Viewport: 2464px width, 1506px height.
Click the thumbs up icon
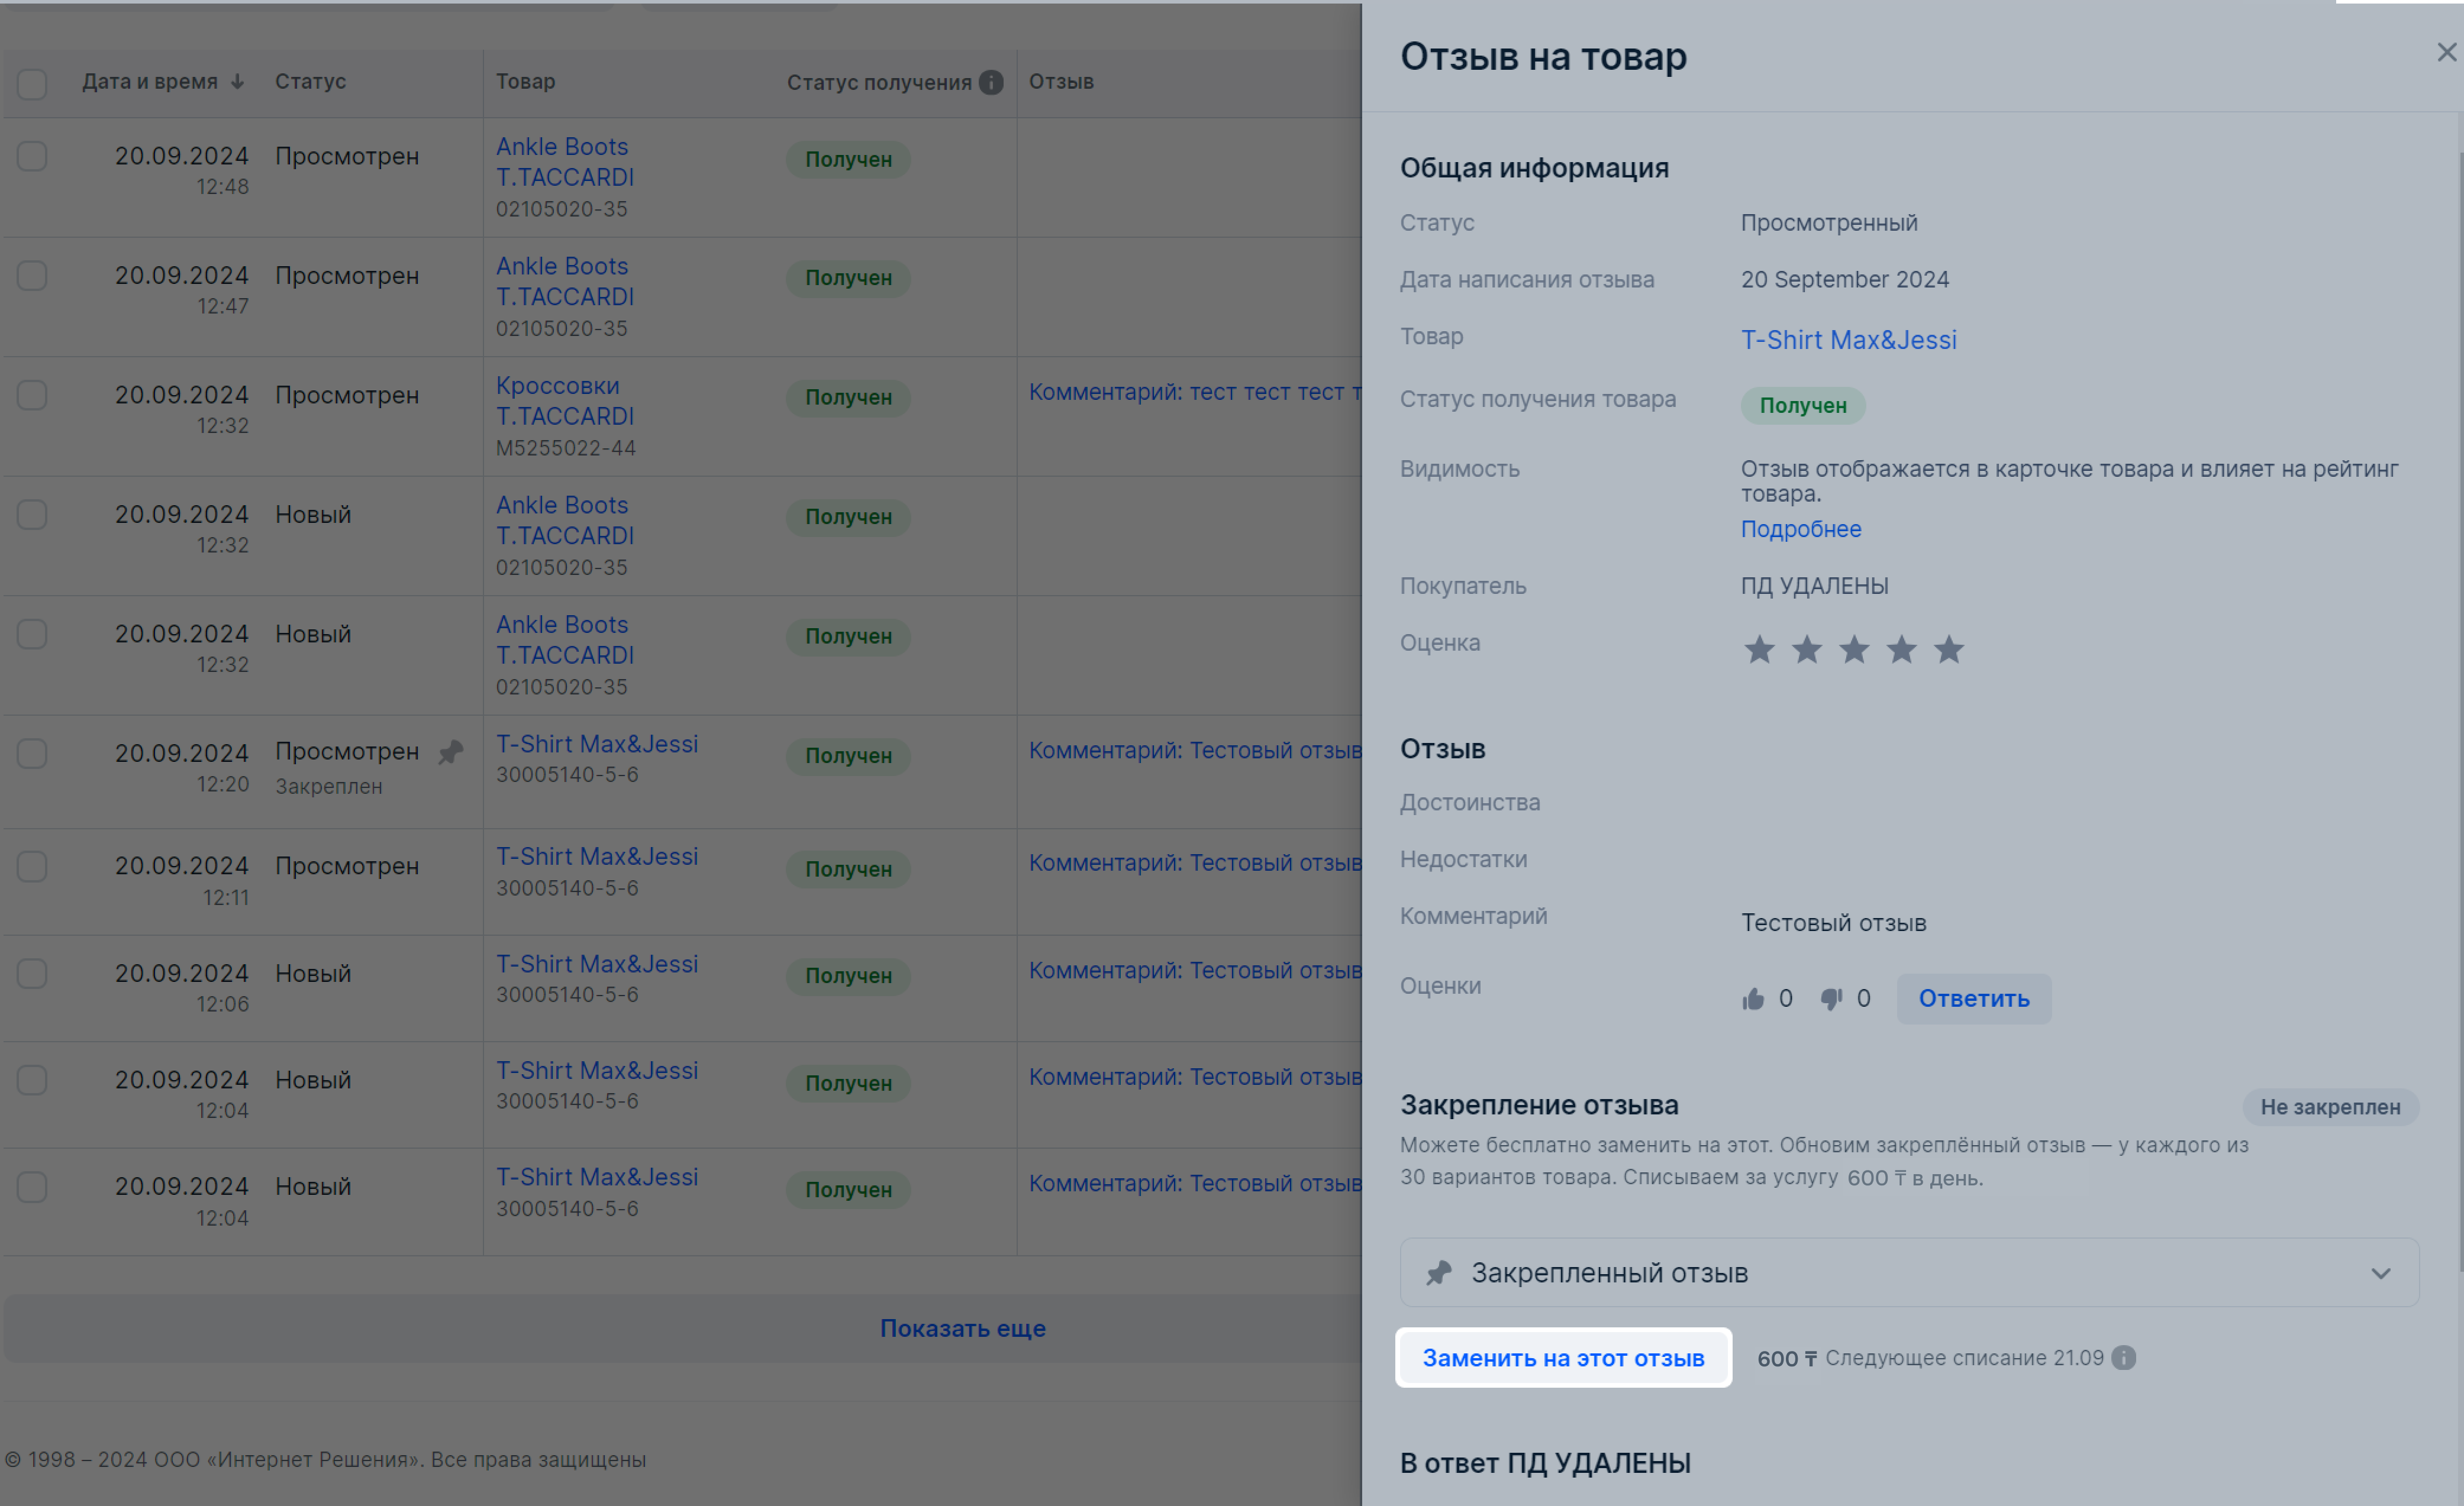[1753, 998]
